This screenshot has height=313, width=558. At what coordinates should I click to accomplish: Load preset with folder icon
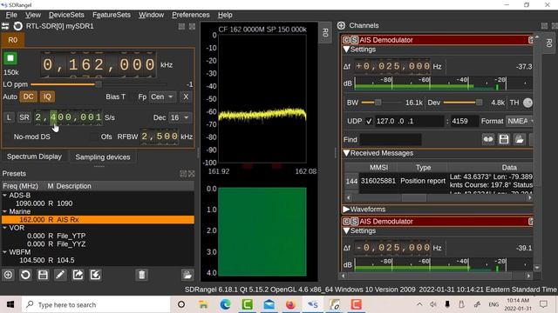pos(187,275)
